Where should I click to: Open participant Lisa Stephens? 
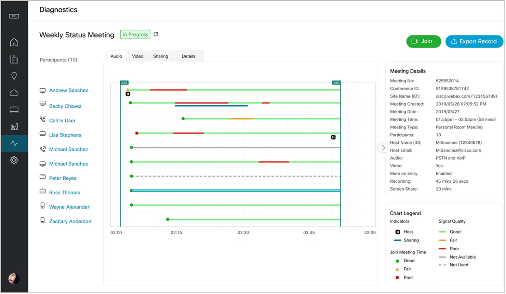pyautogui.click(x=65, y=135)
